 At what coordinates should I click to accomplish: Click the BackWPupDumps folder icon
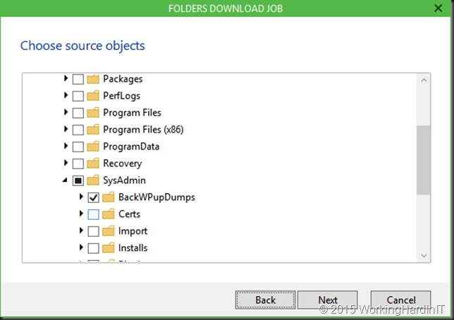pyautogui.click(x=109, y=197)
